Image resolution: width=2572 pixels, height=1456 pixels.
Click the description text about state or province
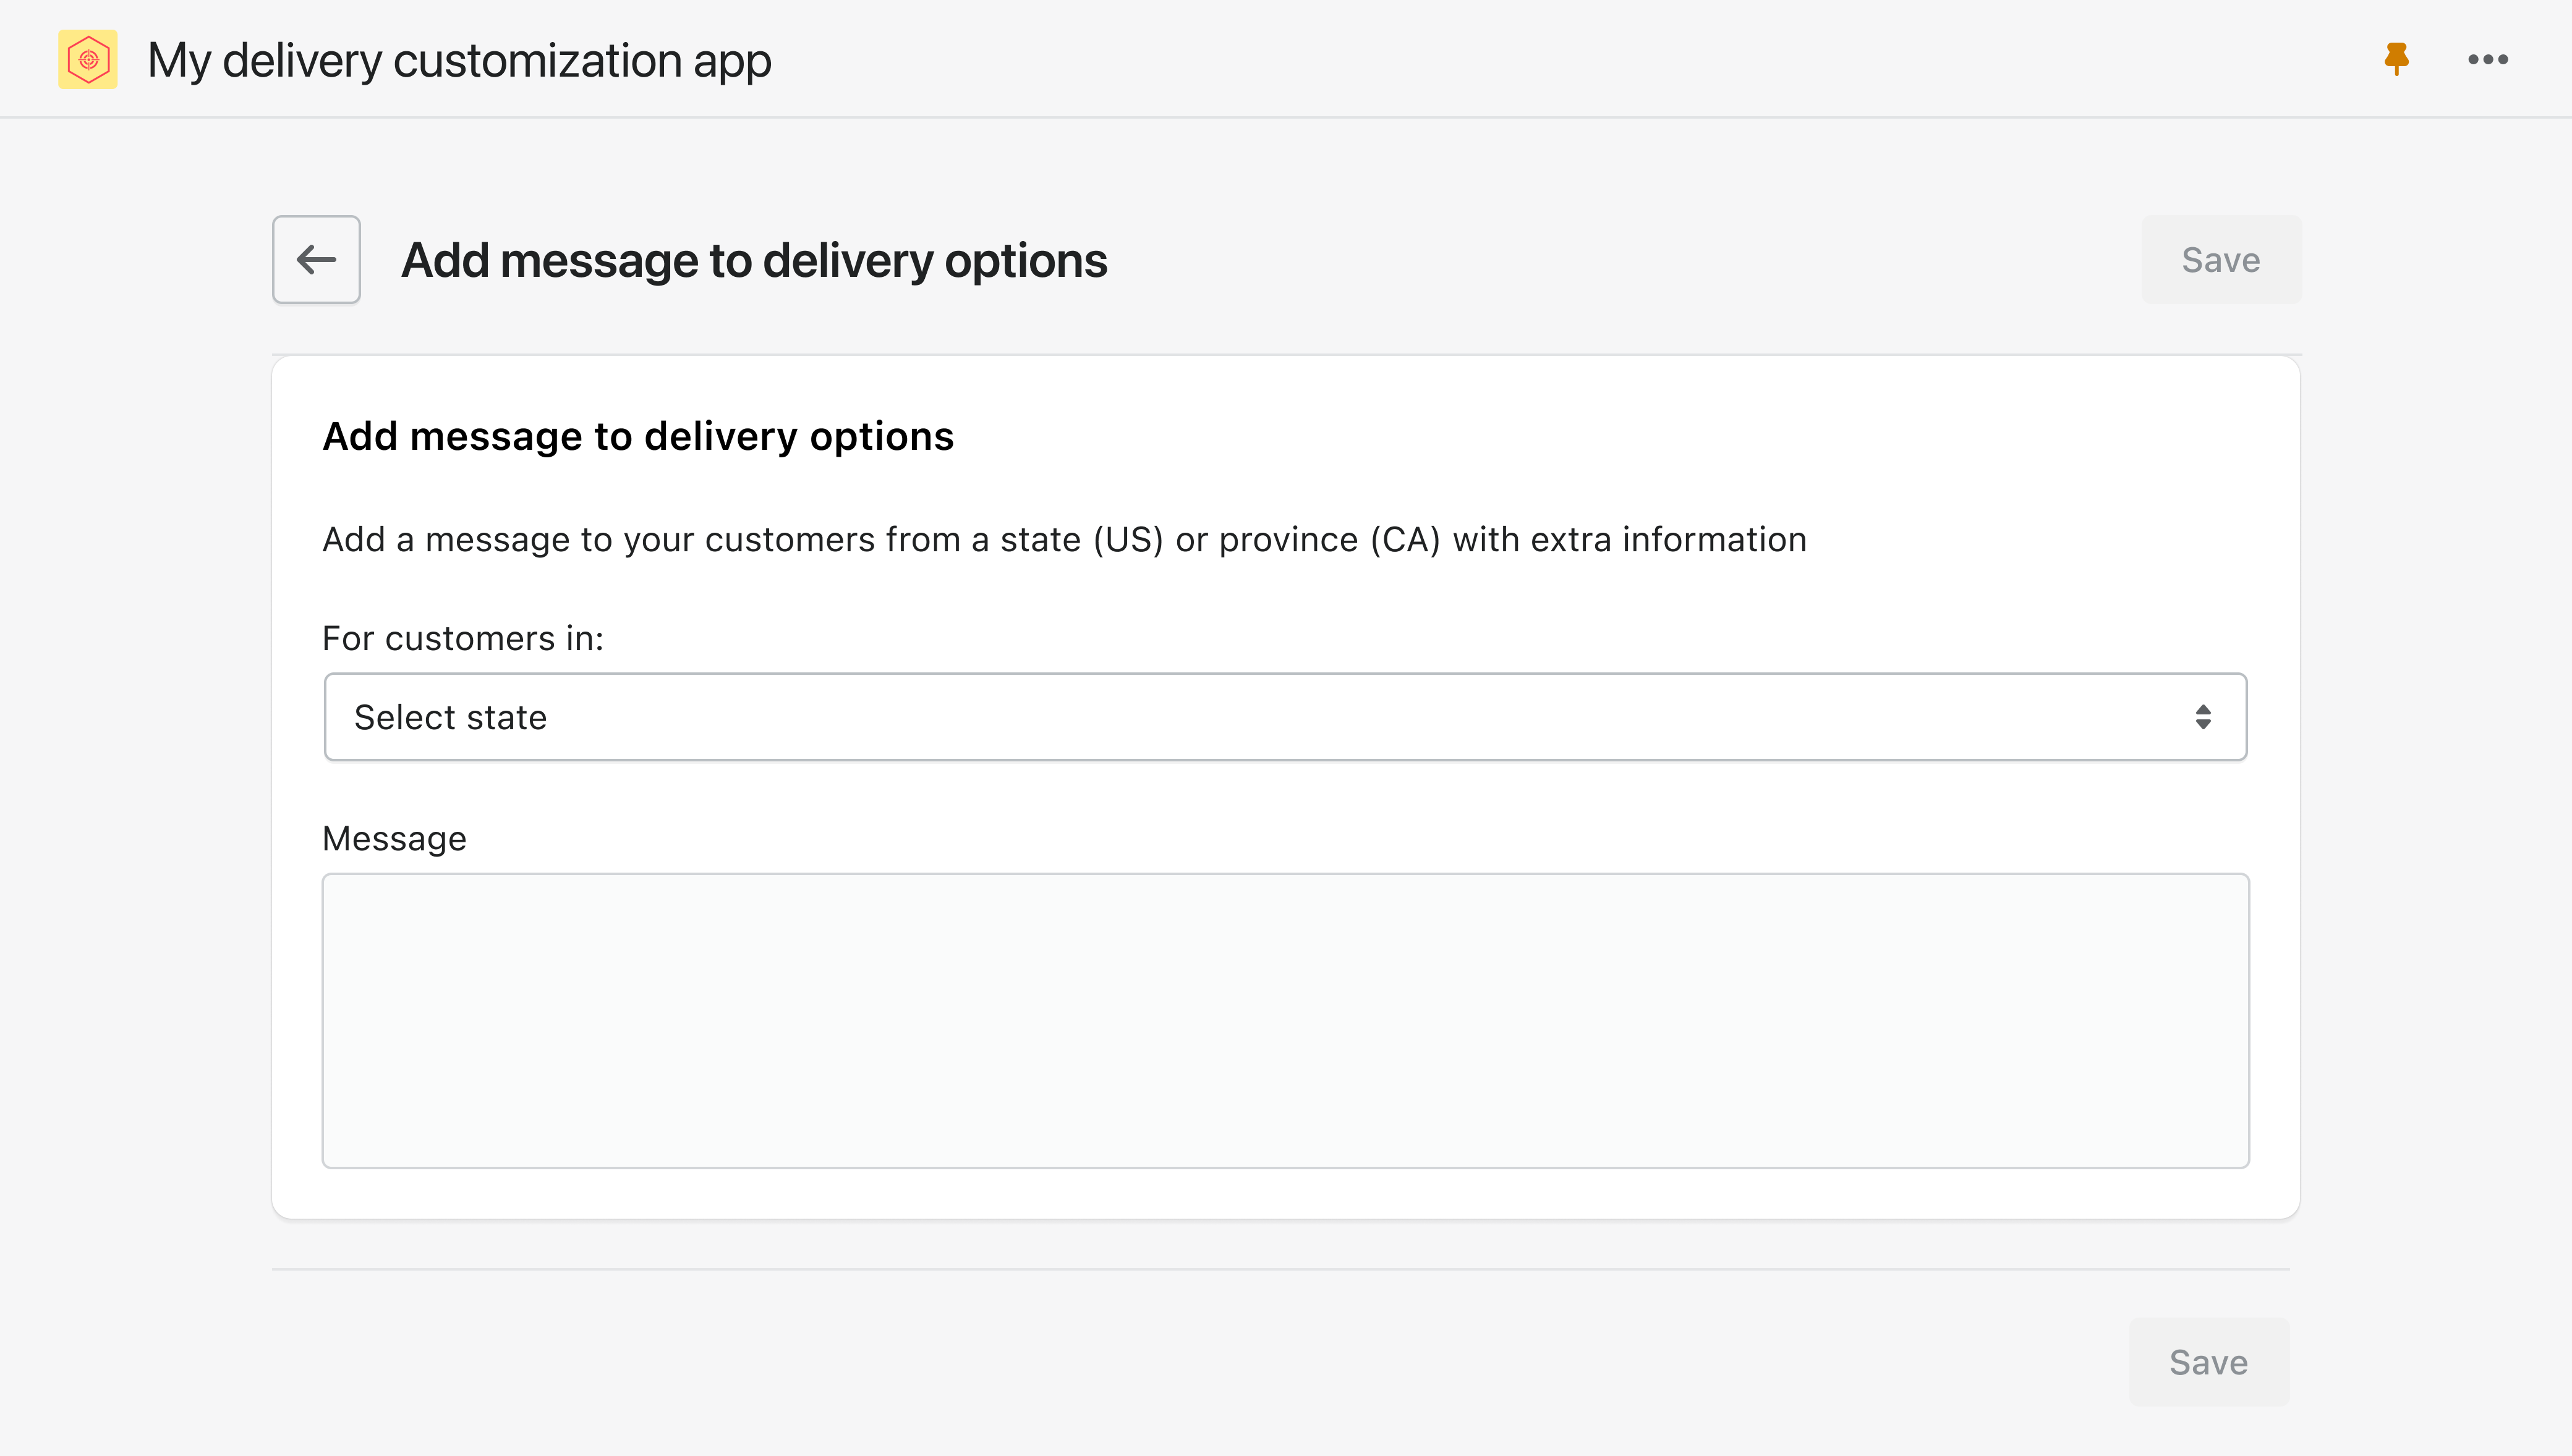(x=1065, y=540)
